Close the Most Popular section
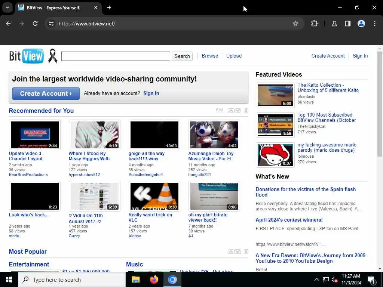 point(246,251)
